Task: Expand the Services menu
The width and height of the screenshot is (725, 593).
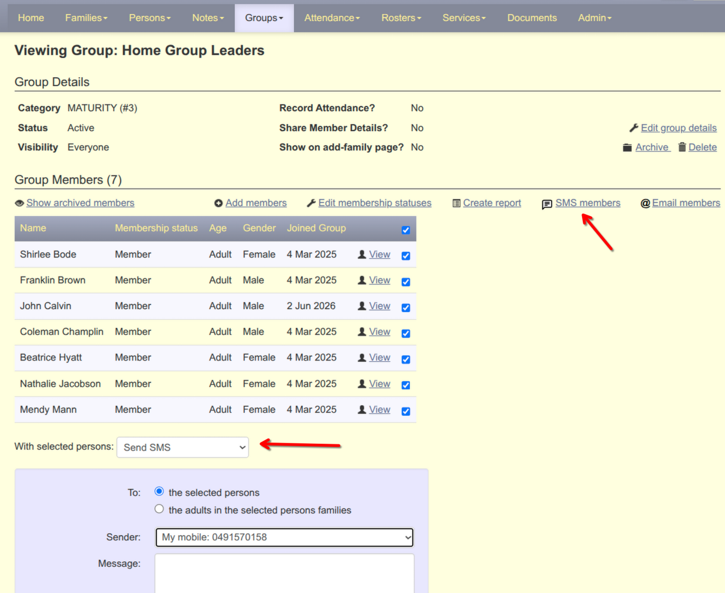Action: 464,18
